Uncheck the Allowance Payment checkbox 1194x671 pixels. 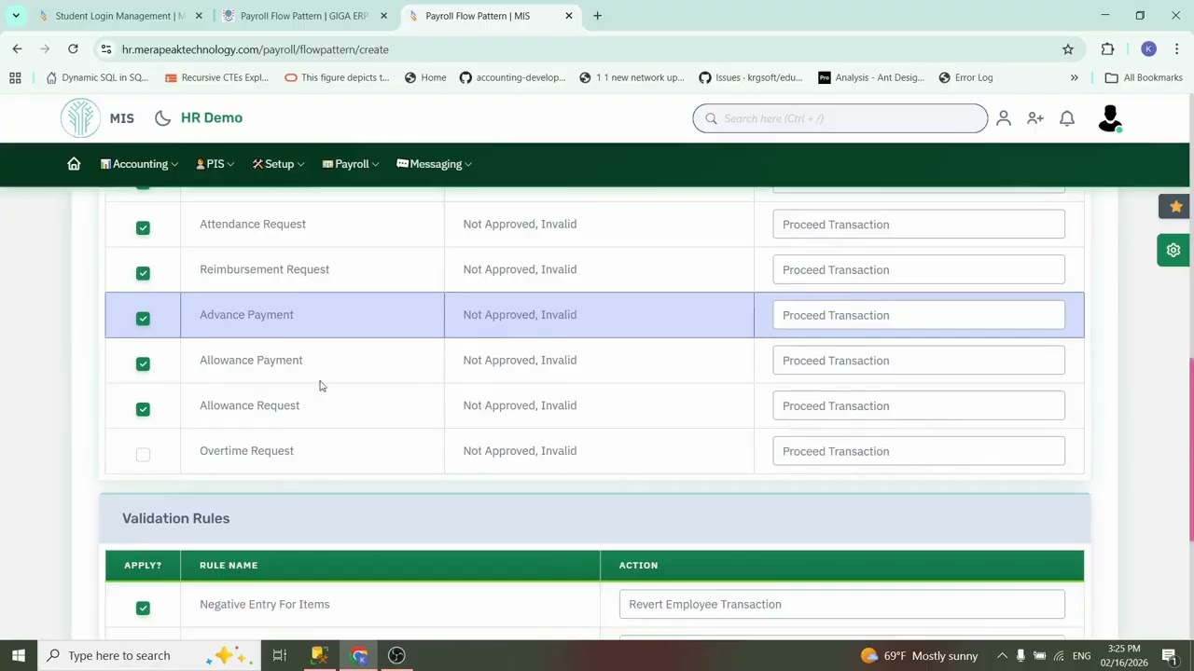[x=143, y=363]
